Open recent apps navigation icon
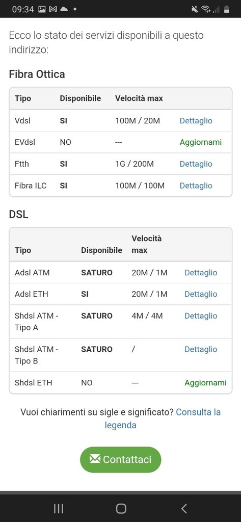Image resolution: width=241 pixels, height=522 pixels. [x=59, y=508]
